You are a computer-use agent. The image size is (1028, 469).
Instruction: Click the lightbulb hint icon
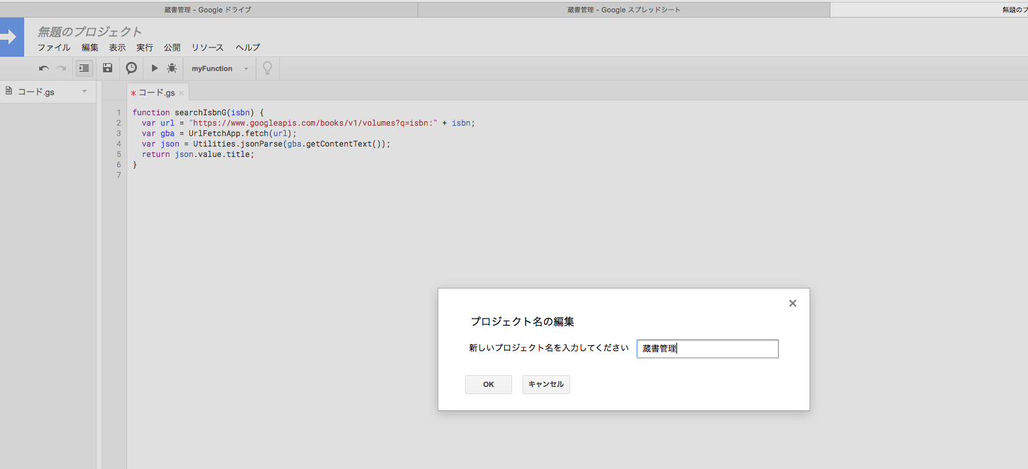click(x=267, y=68)
